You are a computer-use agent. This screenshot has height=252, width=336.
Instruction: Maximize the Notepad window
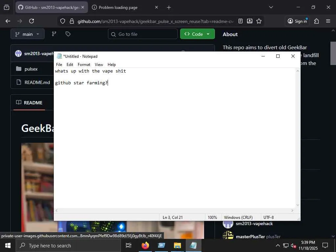tap(278, 56)
